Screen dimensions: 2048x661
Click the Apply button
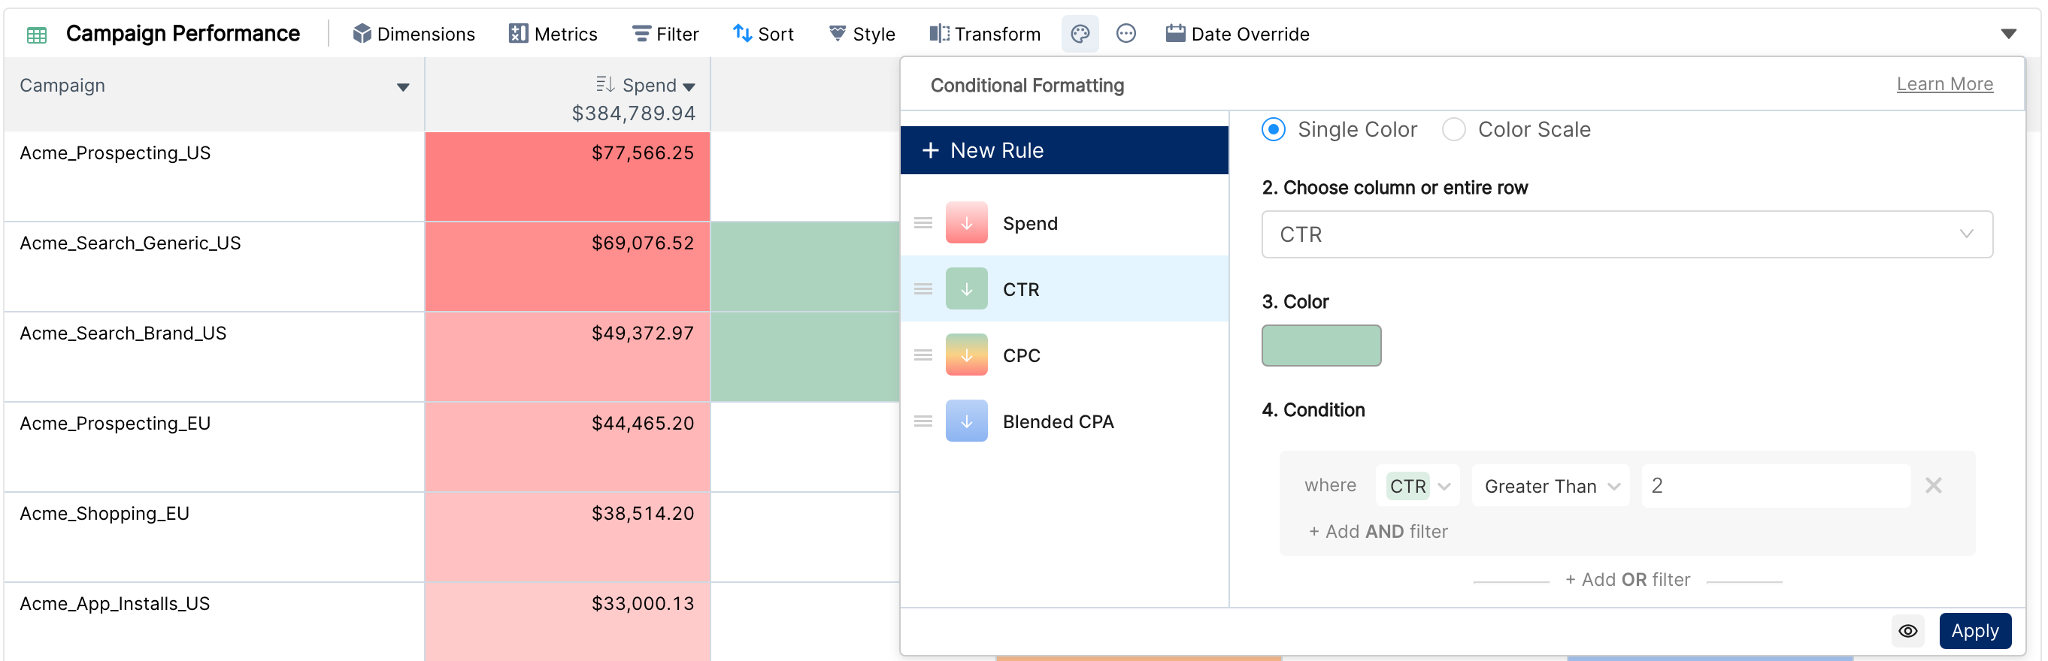(x=1975, y=631)
